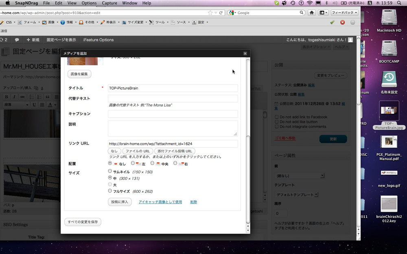Choose フルサイズ (600 × 262) size
The image size is (407, 254).
(x=110, y=191)
